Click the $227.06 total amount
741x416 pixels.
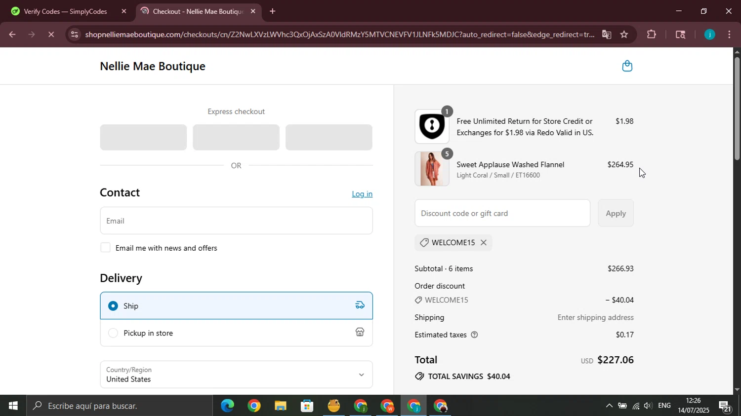coord(616,360)
